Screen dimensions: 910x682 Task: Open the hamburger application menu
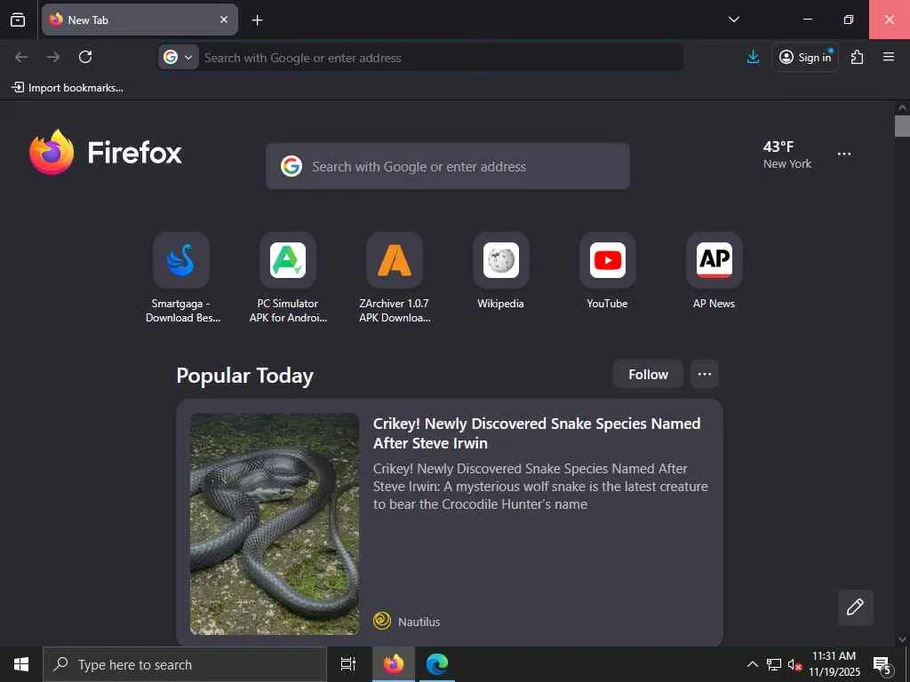click(x=889, y=57)
